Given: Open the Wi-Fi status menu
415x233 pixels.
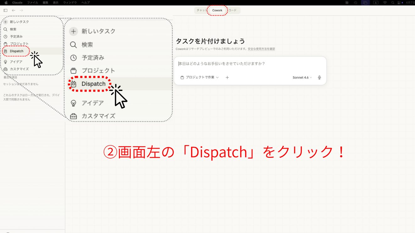Looking at the screenshot, I should 385,3.
